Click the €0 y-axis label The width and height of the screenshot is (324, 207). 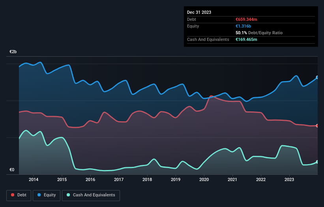[12, 170]
